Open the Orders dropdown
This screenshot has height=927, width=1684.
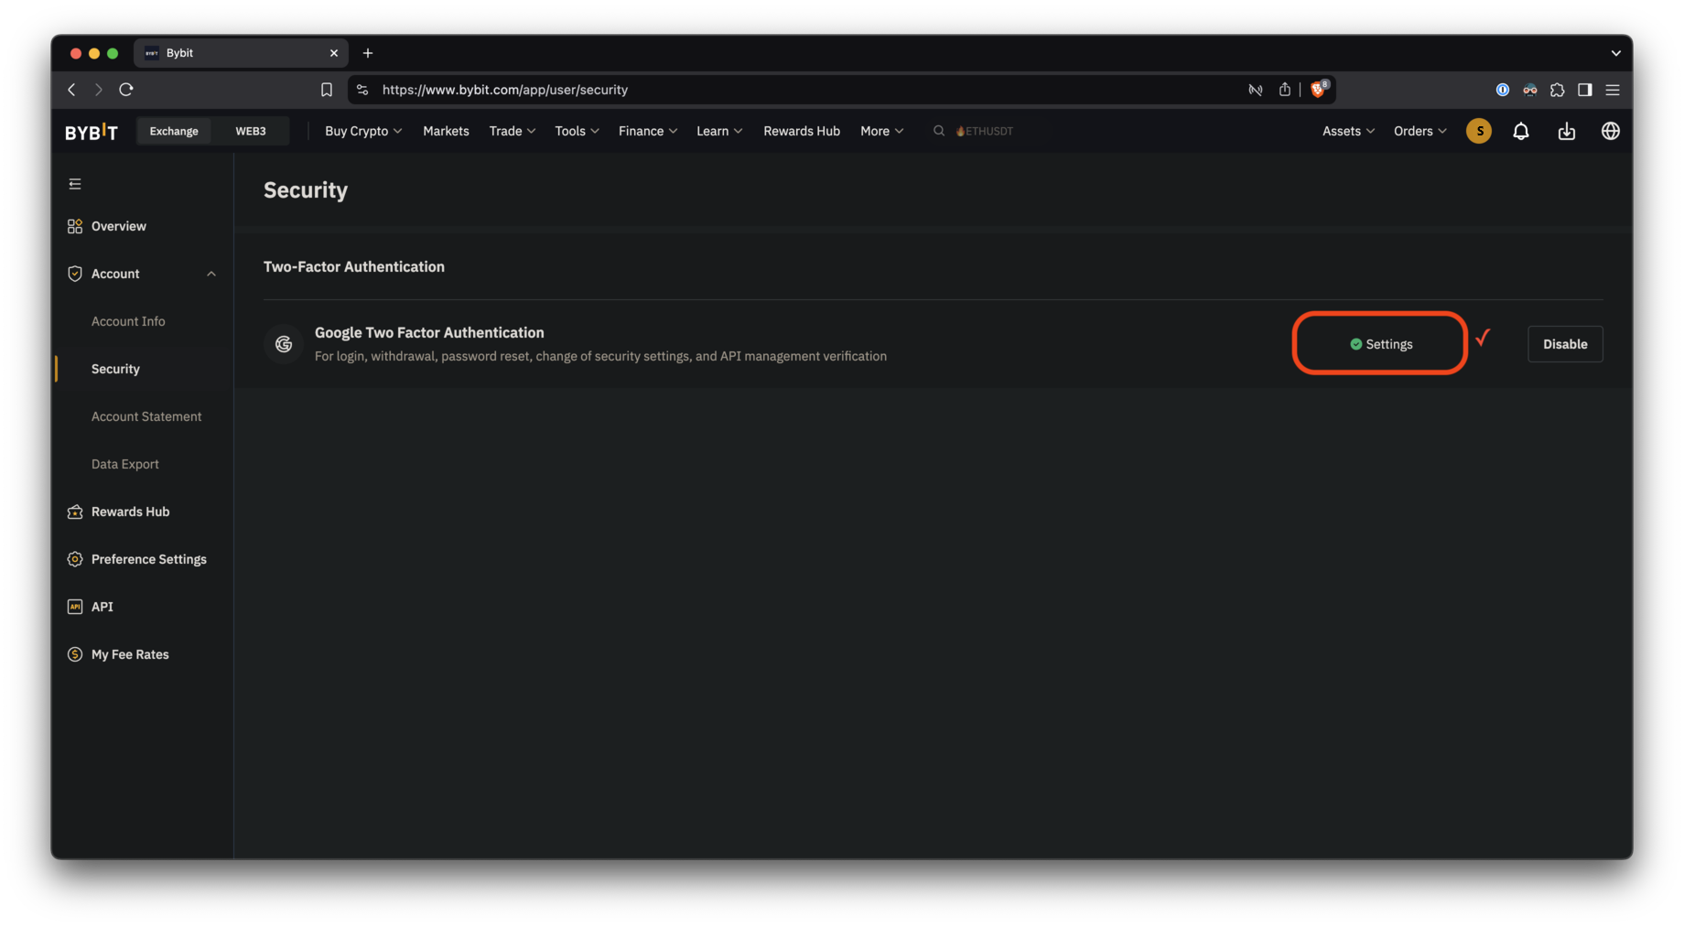click(1420, 131)
